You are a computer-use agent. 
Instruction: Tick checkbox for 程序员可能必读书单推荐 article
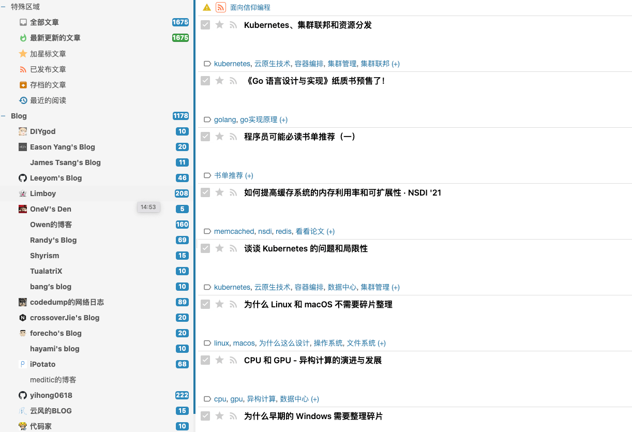click(205, 137)
